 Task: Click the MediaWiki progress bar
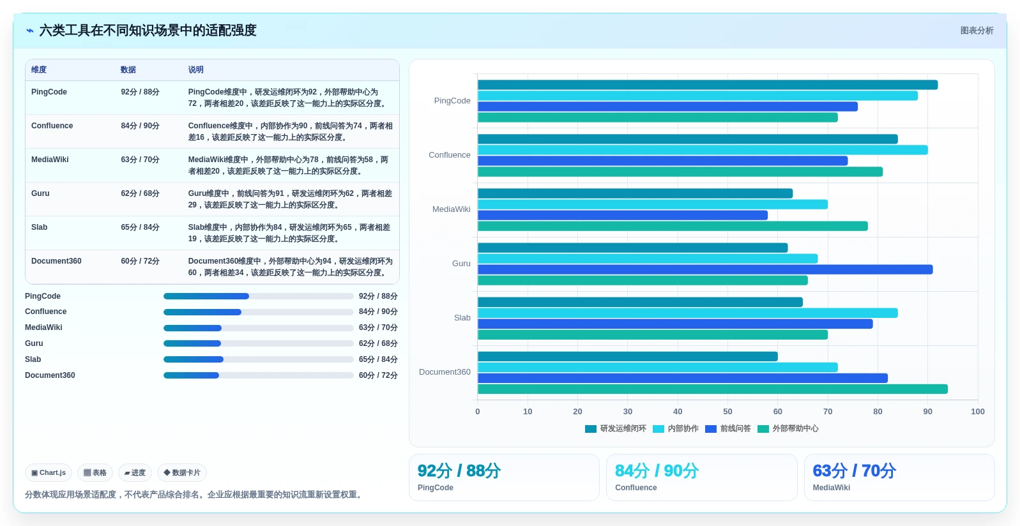point(259,328)
